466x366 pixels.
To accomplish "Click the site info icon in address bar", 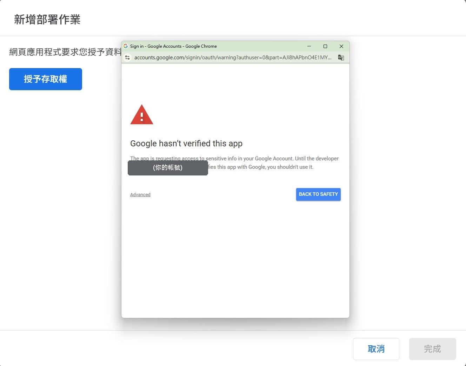I will pyautogui.click(x=127, y=58).
